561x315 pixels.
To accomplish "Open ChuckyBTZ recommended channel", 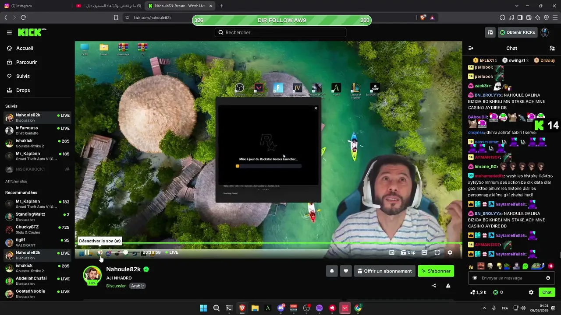I will coord(37,230).
